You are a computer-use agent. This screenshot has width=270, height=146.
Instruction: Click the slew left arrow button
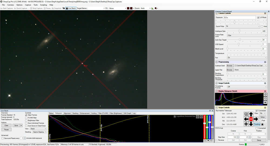pos(246,119)
